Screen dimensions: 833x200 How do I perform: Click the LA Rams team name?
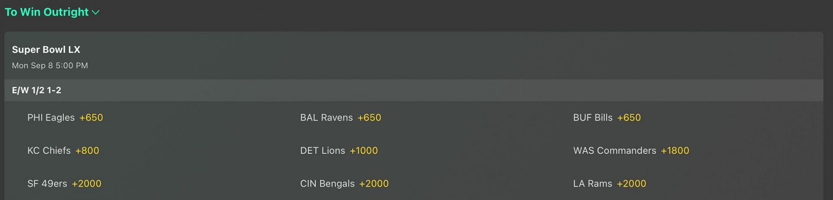pyautogui.click(x=592, y=184)
